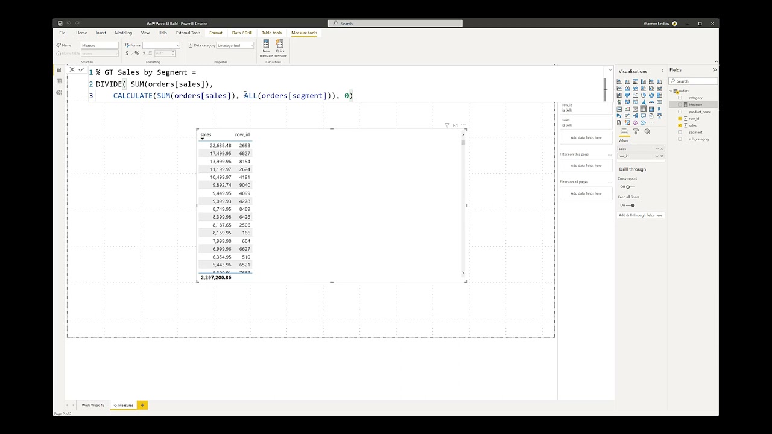Click Add drill-through fields here

(641, 215)
